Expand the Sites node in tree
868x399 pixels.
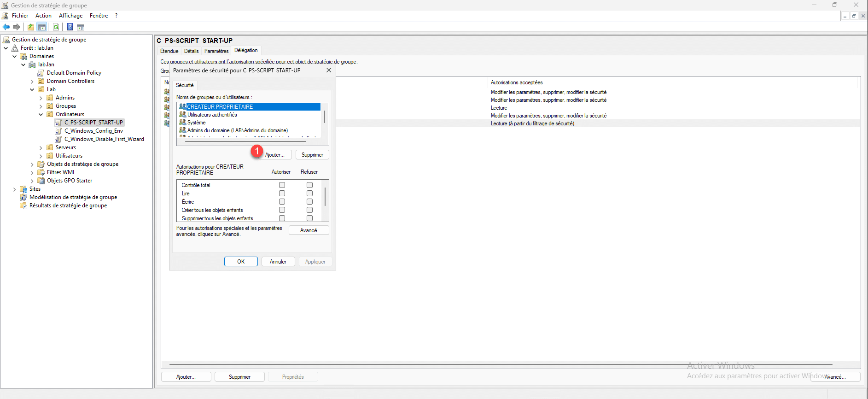[14, 189]
